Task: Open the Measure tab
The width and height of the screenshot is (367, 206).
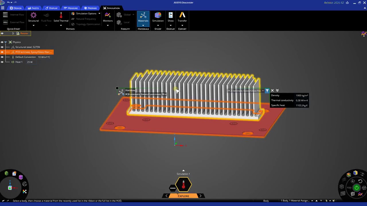Action: point(71,8)
